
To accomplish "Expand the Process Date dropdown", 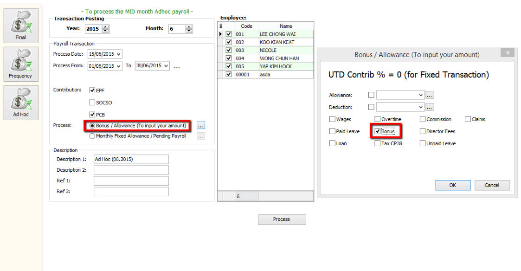I will tap(119, 54).
